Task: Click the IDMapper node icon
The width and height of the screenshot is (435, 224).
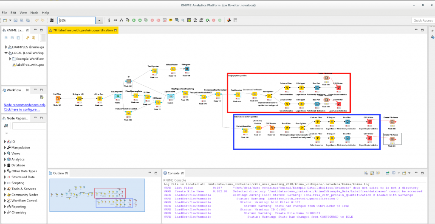Action: 158,102
